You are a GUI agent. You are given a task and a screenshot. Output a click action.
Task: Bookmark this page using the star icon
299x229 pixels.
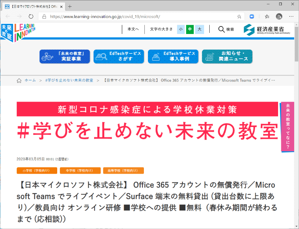[239, 16]
